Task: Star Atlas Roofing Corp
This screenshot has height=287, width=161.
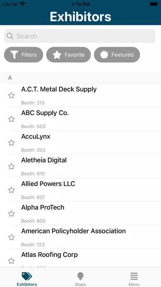Action: [11, 261]
